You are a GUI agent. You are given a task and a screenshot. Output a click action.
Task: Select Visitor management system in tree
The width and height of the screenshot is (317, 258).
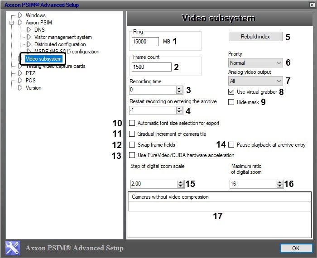tap(63, 37)
